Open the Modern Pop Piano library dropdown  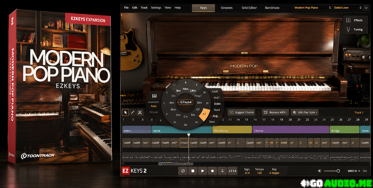pyautogui.click(x=312, y=8)
